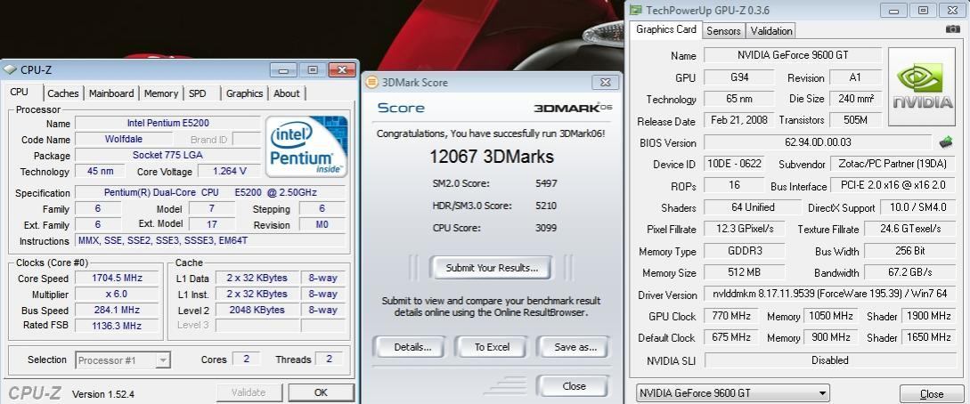Click the CPU-Z title bar app icon
Viewport: 970px width, 404px height.
pos(10,69)
